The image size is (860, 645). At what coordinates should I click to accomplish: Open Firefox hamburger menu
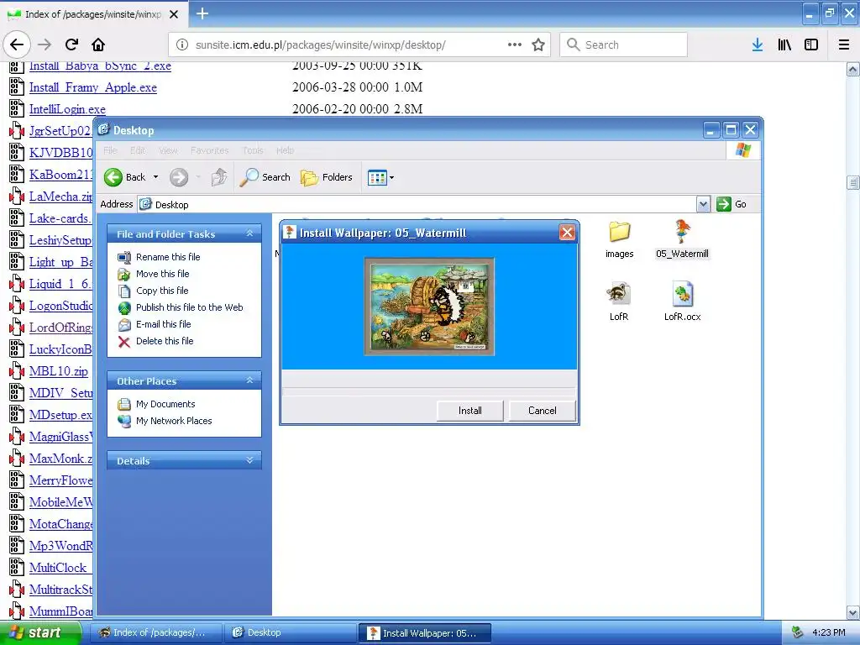pyautogui.click(x=844, y=45)
